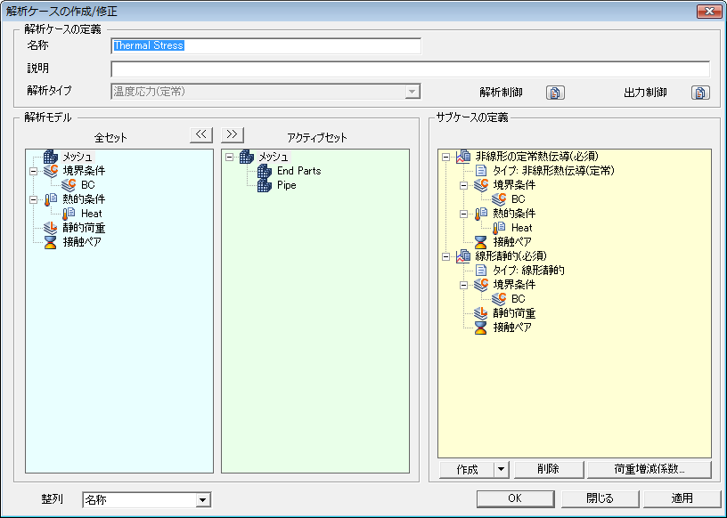Click タイプ: 線形静的 document icon

[x=481, y=270]
